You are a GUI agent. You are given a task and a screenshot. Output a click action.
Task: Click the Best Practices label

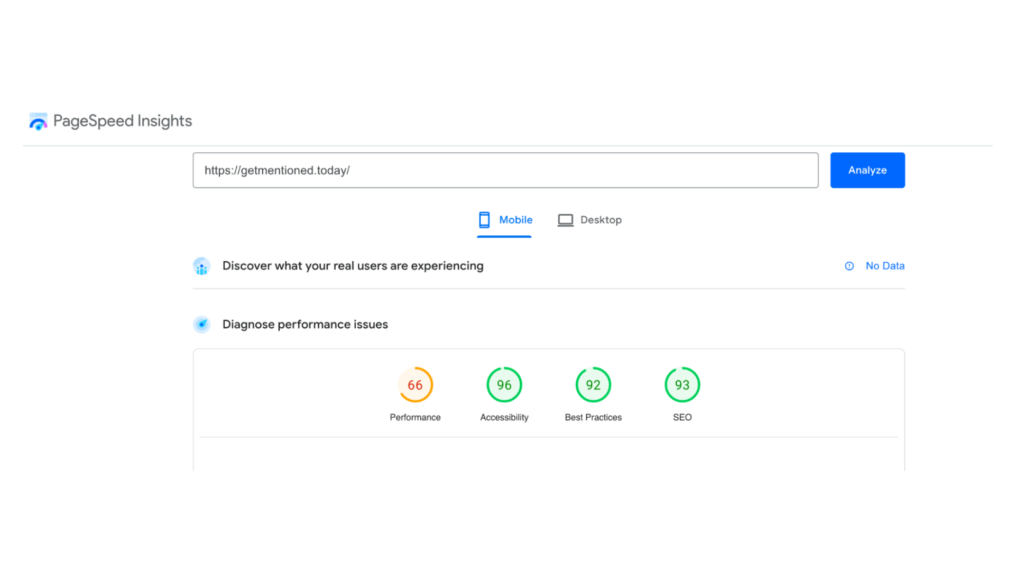[593, 418]
